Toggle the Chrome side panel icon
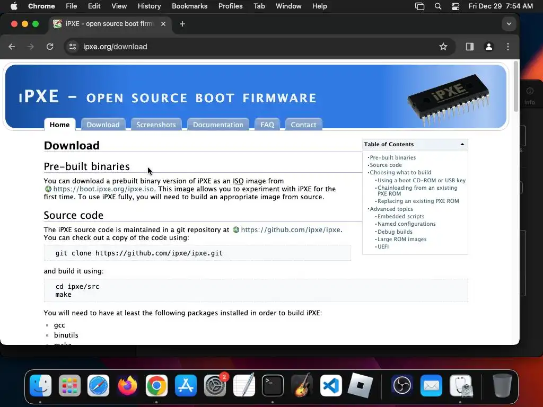Viewport: 543px width, 407px height. point(470,47)
